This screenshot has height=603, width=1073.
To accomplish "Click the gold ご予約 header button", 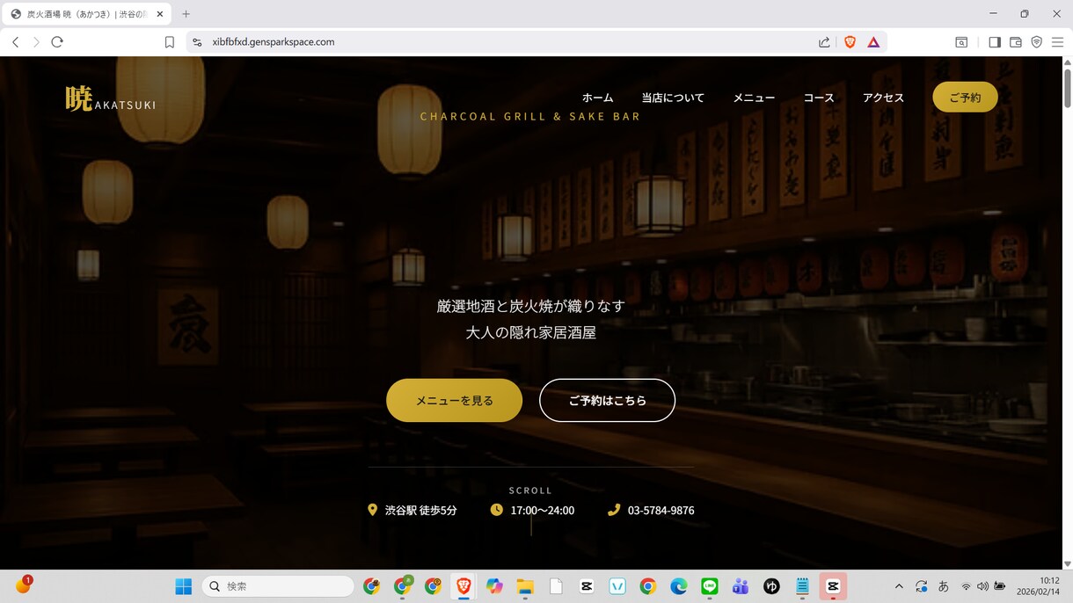I will tap(965, 97).
